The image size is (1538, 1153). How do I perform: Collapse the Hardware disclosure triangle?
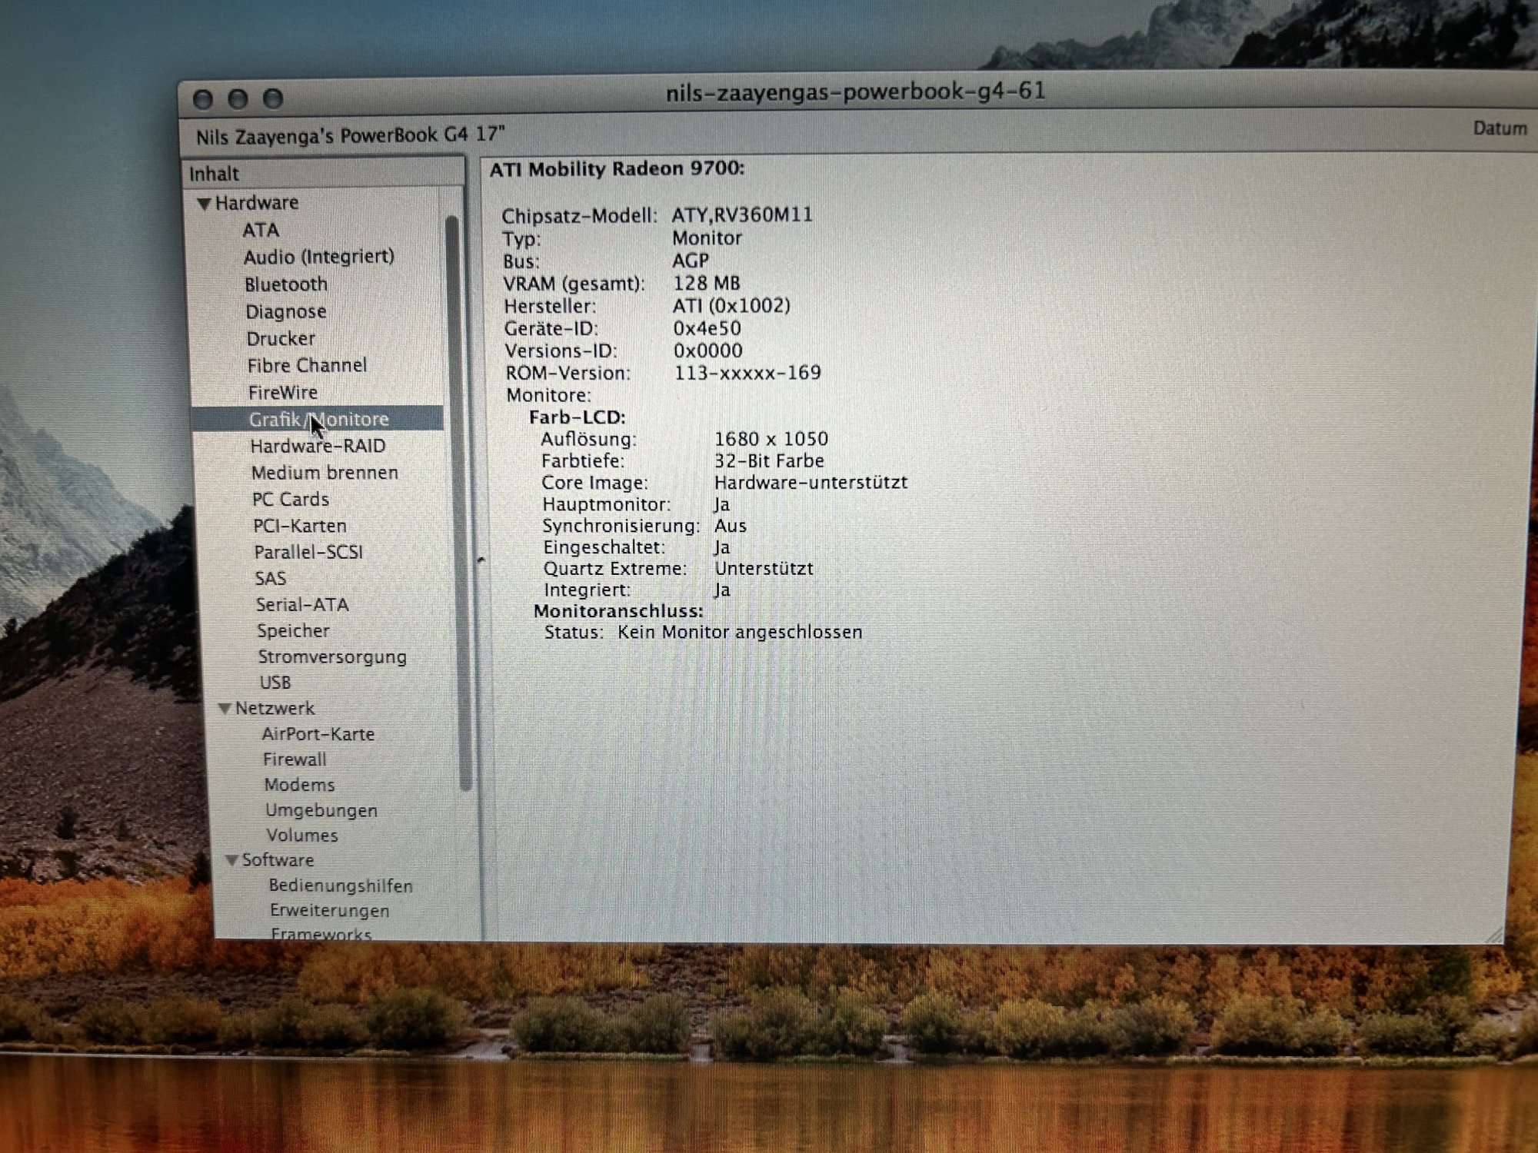coord(204,204)
